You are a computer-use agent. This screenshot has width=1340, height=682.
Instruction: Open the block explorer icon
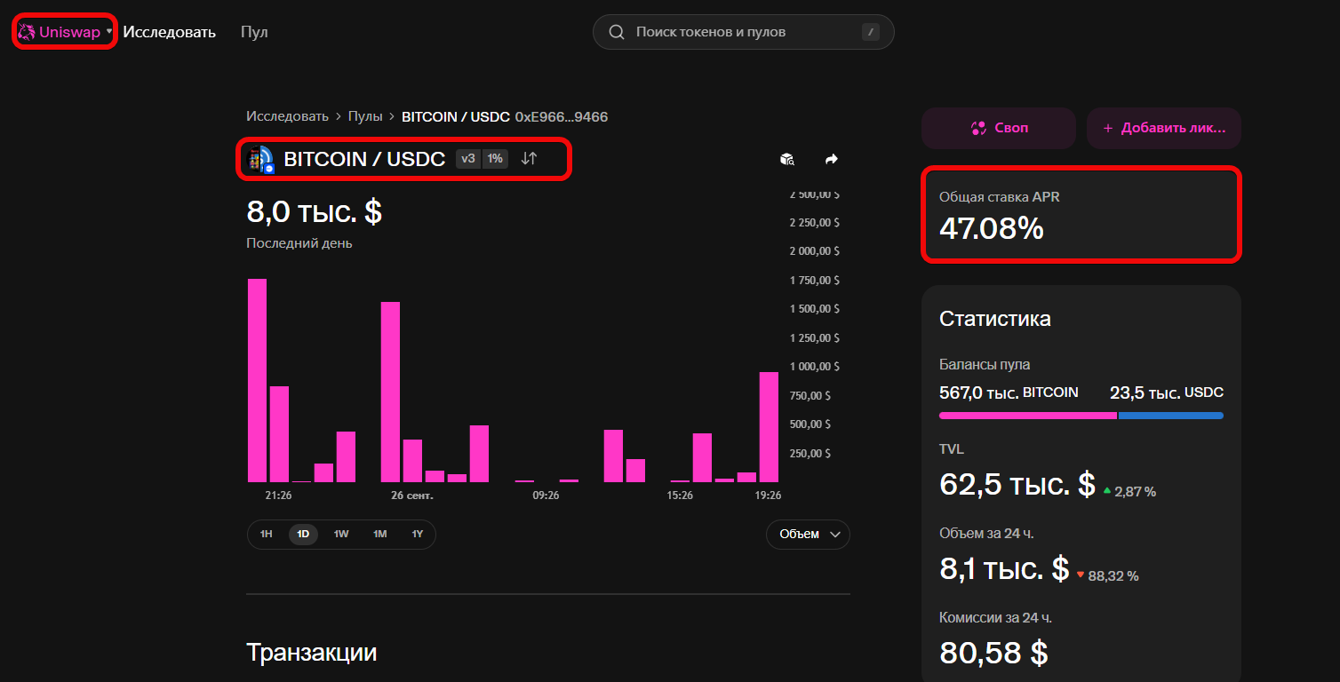pos(786,159)
